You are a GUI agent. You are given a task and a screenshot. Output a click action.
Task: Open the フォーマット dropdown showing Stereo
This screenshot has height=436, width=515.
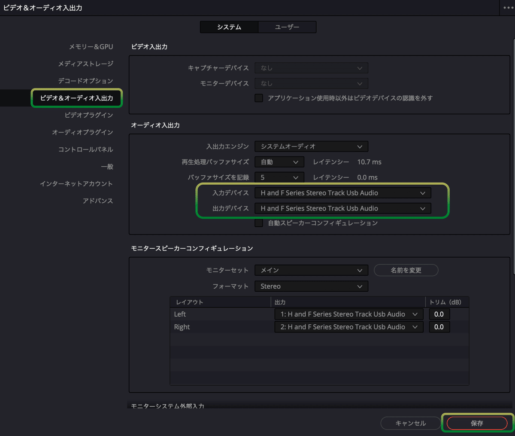(311, 286)
